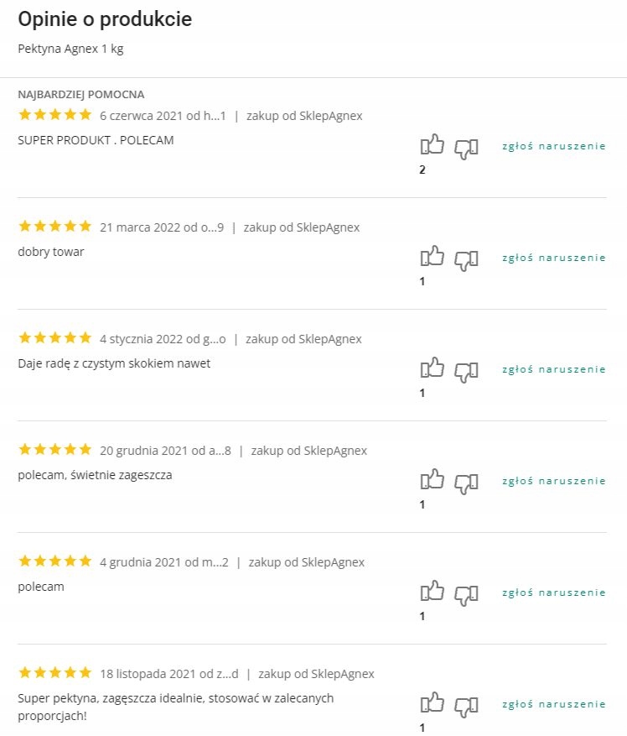
Task: Report violation on the 4 grudnia 2021 review
Action: click(x=553, y=592)
